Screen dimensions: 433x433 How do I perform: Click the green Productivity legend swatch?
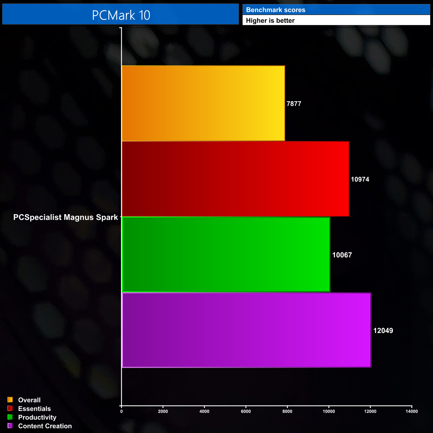pos(10,417)
